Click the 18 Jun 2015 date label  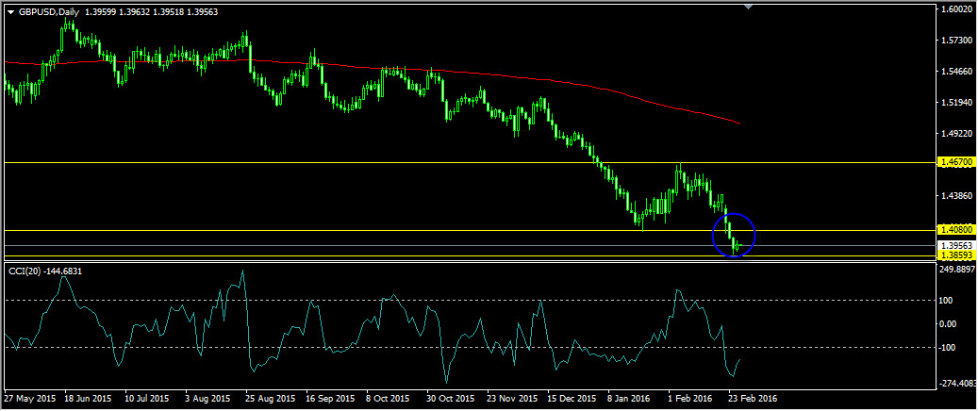coord(89,397)
